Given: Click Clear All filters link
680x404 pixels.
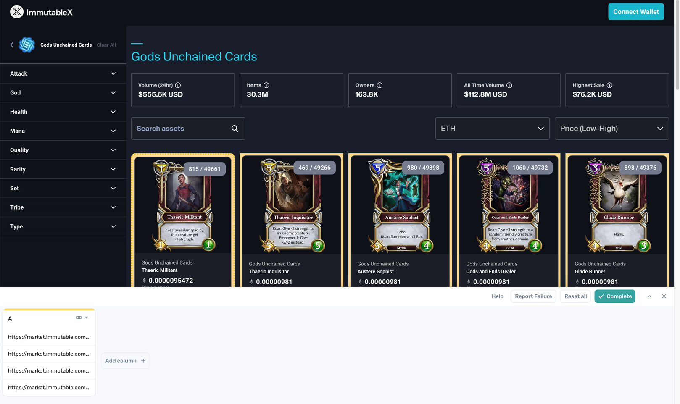Looking at the screenshot, I should point(106,45).
